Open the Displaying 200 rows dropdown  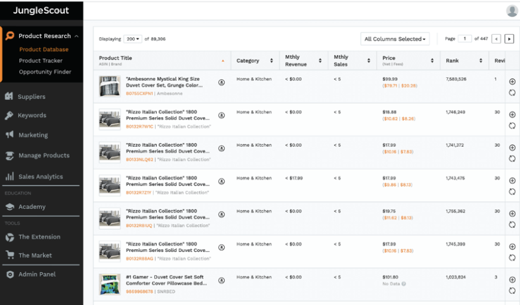pyautogui.click(x=133, y=39)
